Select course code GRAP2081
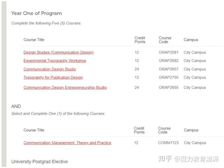The height and width of the screenshot is (168, 224). (169, 53)
